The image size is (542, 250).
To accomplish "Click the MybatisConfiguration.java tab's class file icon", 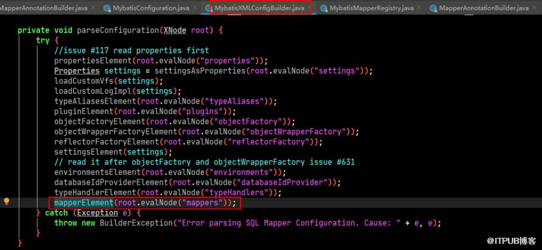I will point(107,8).
